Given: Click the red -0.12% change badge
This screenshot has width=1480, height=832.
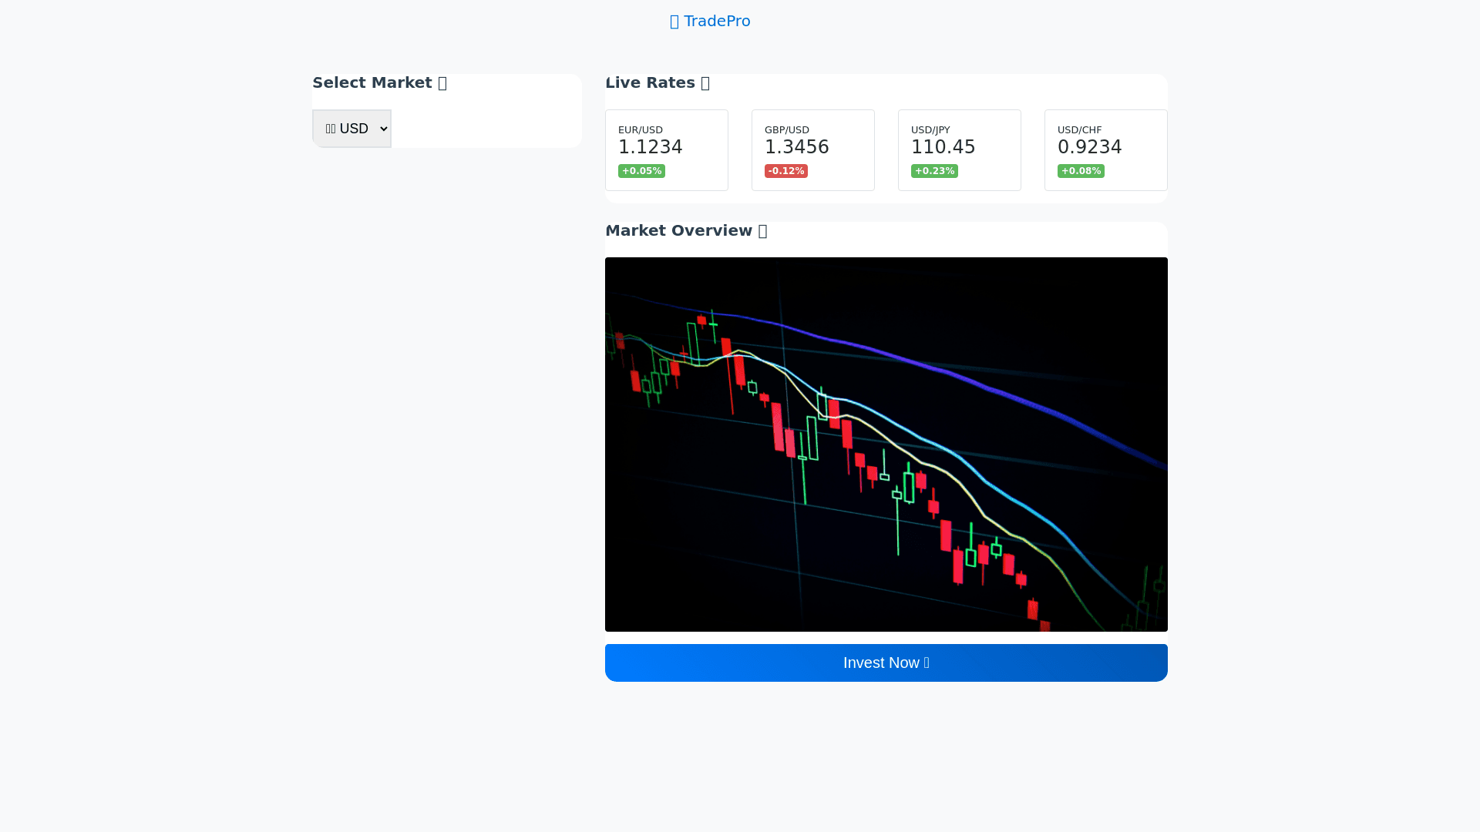Looking at the screenshot, I should point(785,171).
